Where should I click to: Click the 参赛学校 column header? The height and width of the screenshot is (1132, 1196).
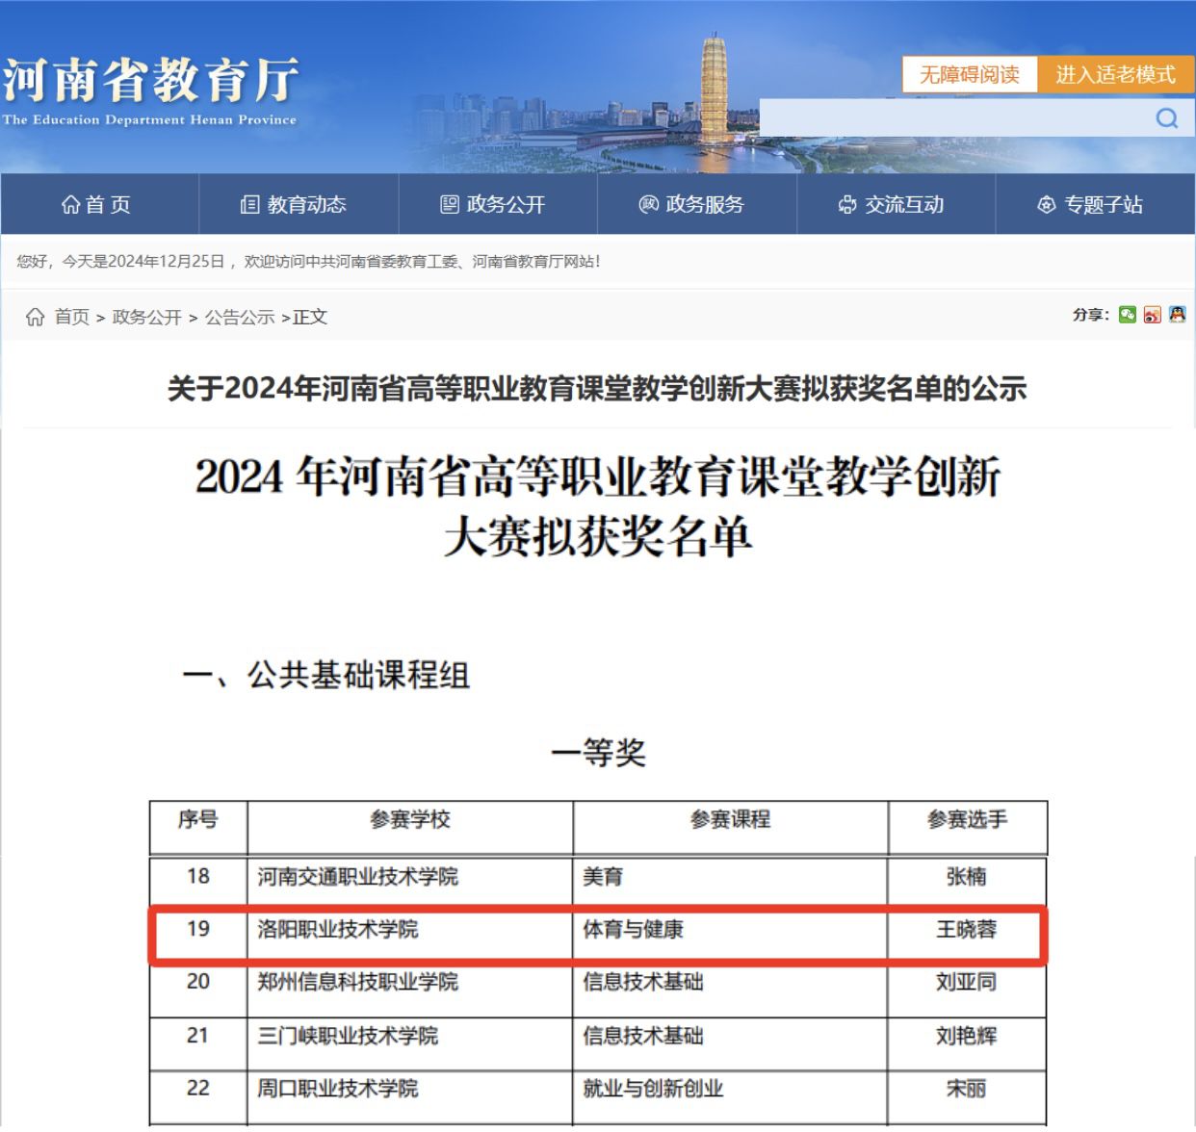point(410,820)
